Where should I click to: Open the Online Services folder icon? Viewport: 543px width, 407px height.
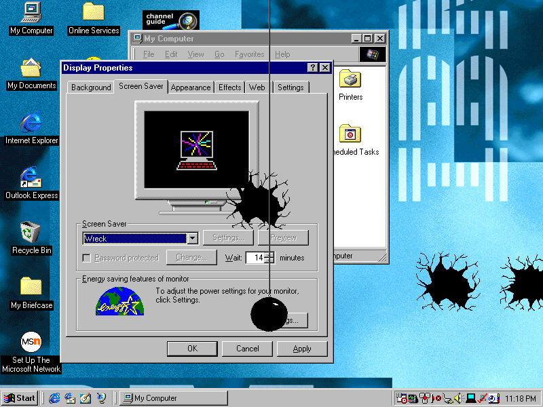click(x=93, y=13)
